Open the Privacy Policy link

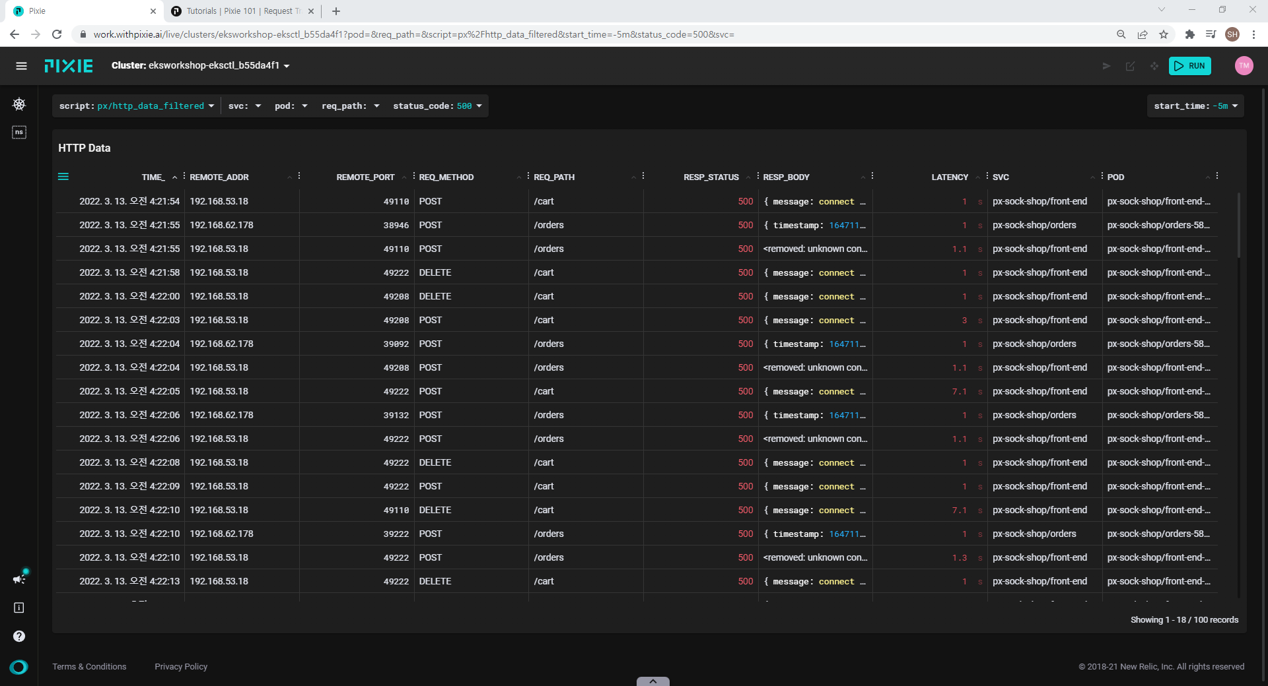181,667
